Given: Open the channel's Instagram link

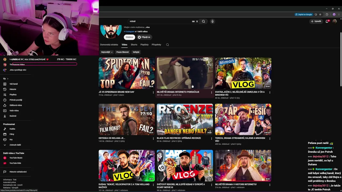Looking at the screenshot, I should [x=130, y=31].
